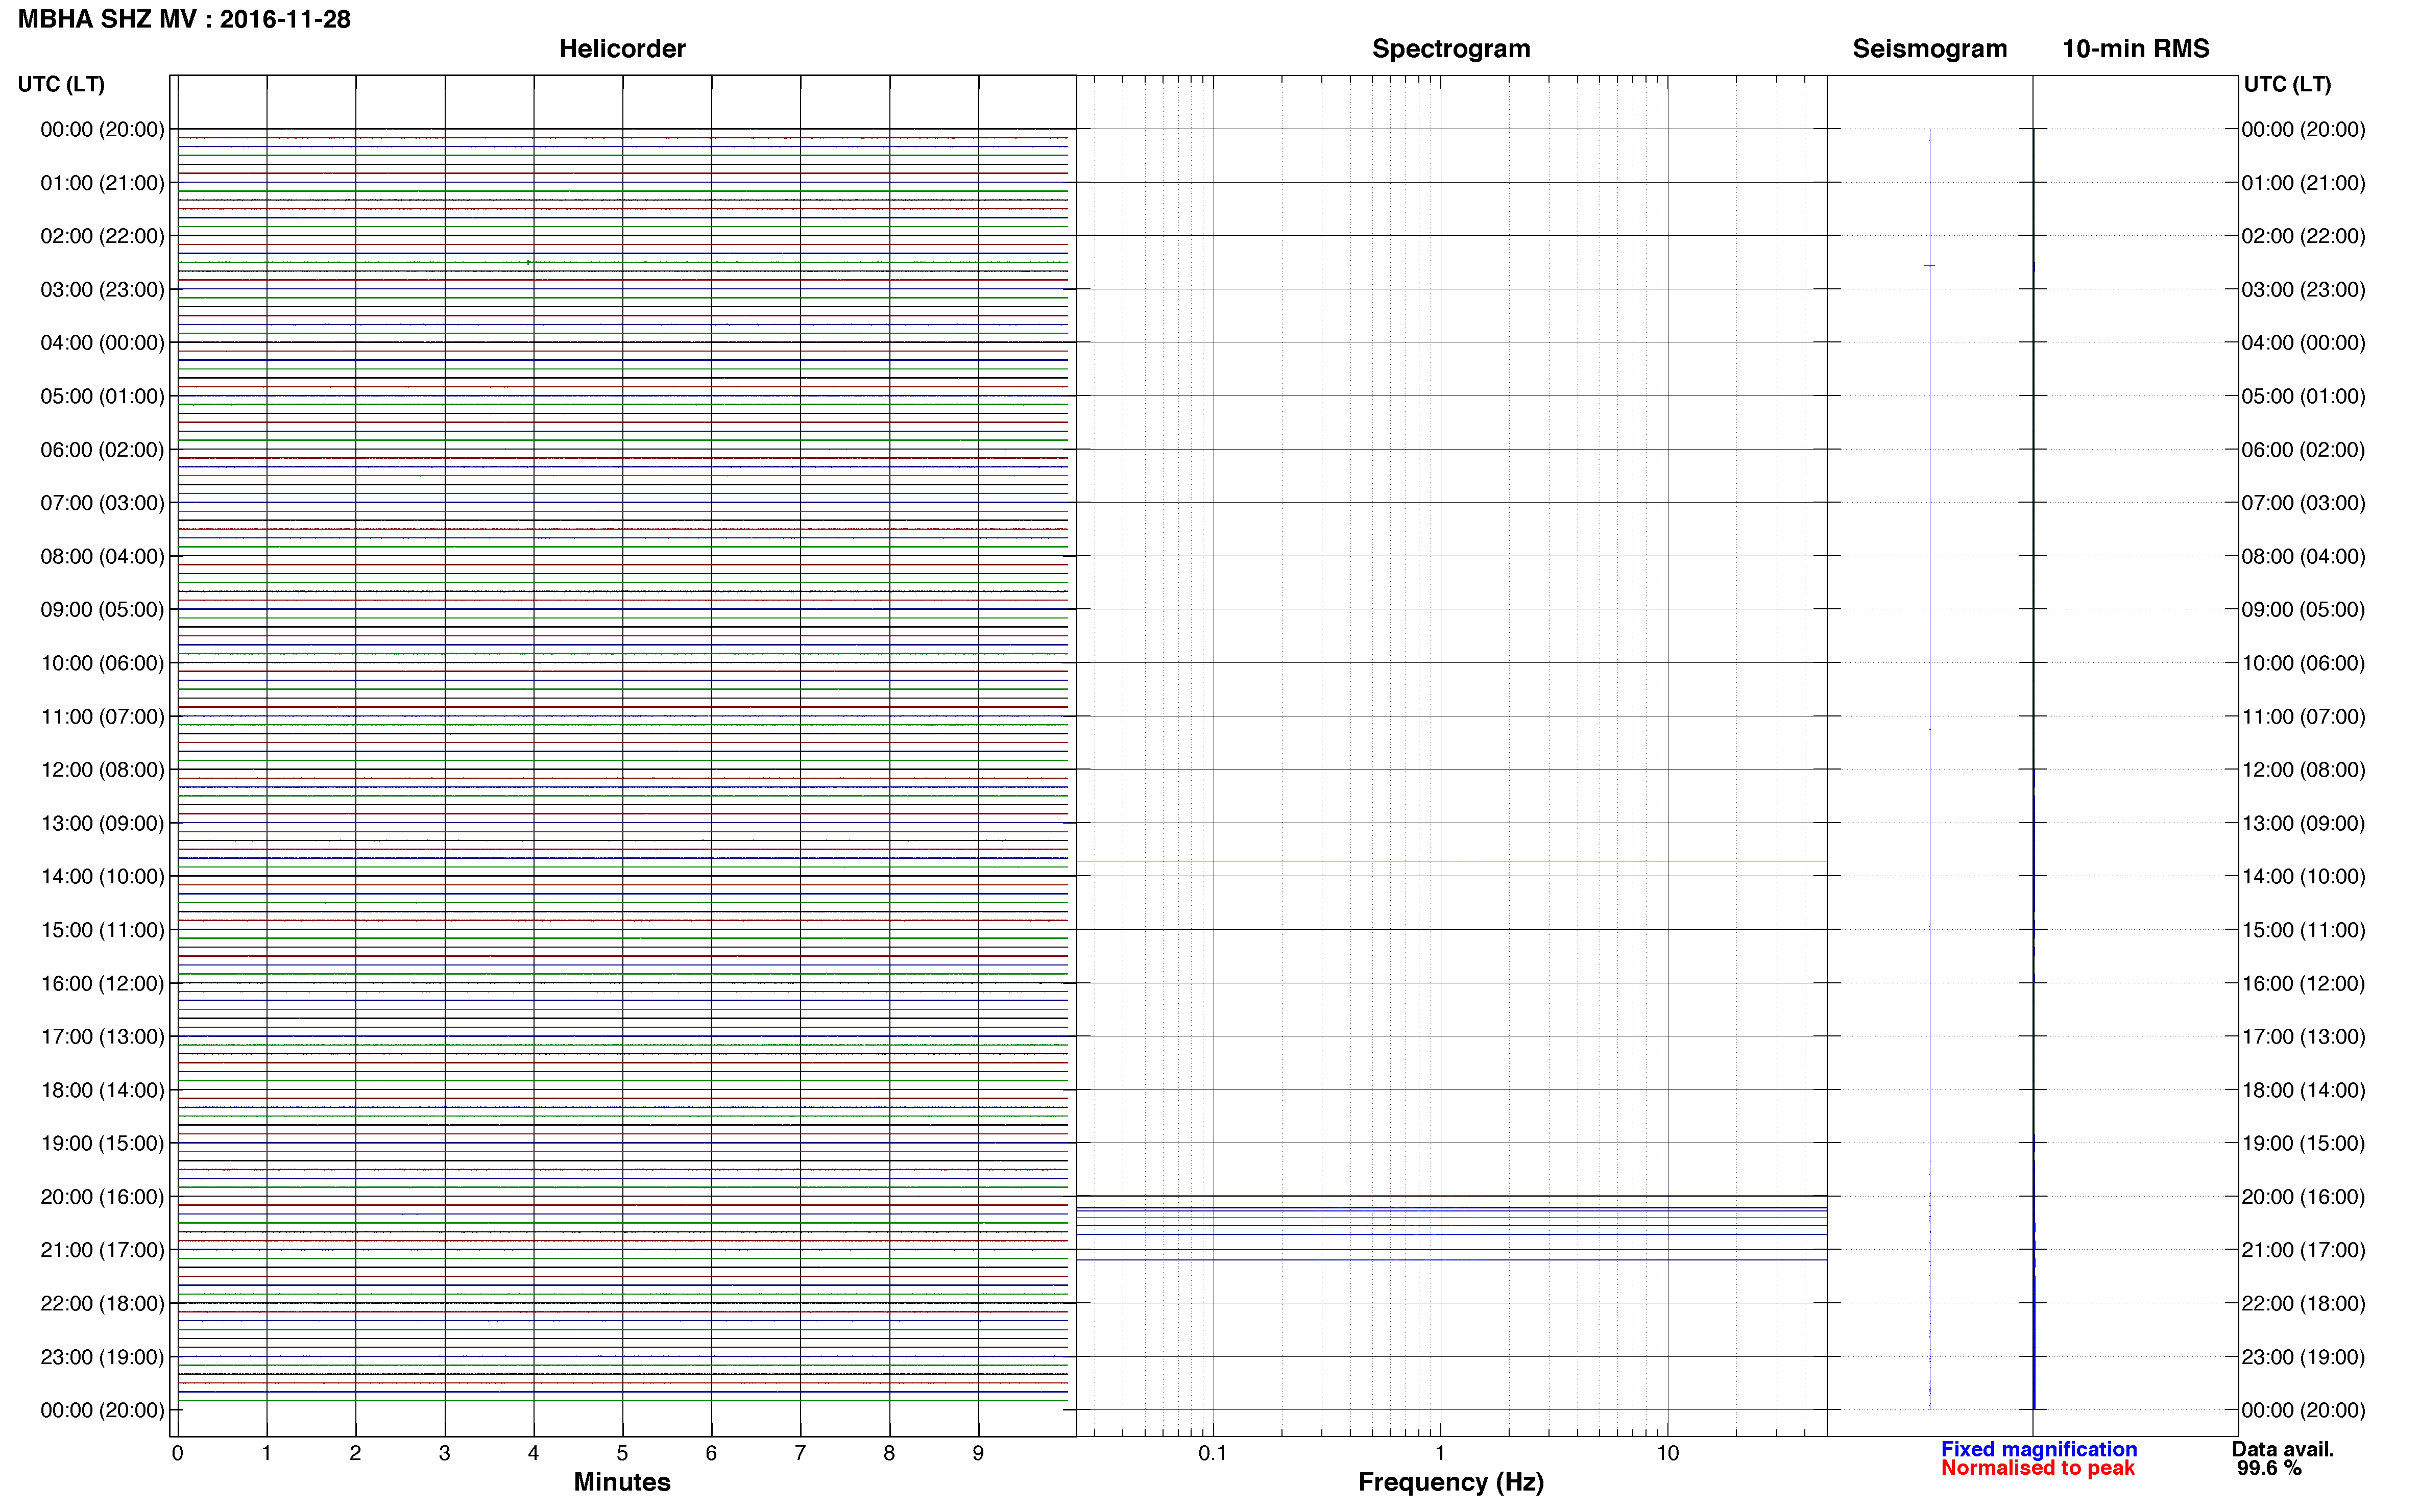2420x1512 pixels.
Task: Click the '10-min RMS' panel heading
Action: coord(2136,49)
